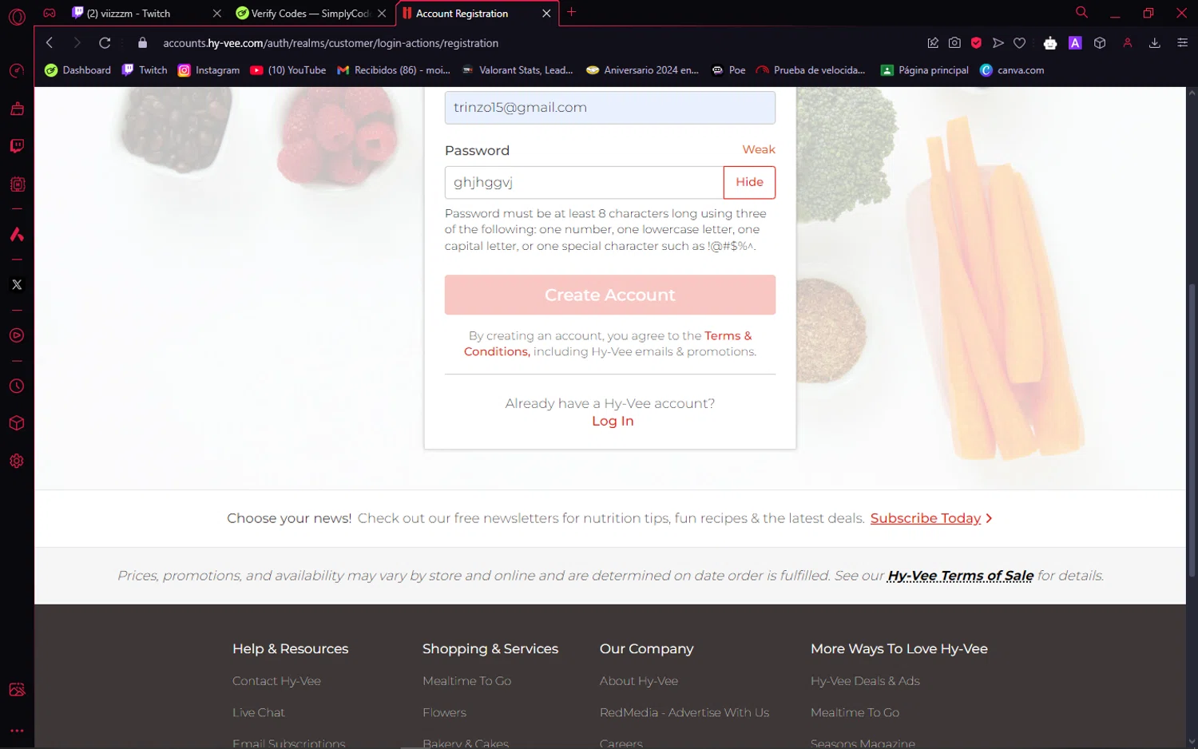1198x749 pixels.
Task: Open the GX Corner controller icon
Action: pos(50,13)
